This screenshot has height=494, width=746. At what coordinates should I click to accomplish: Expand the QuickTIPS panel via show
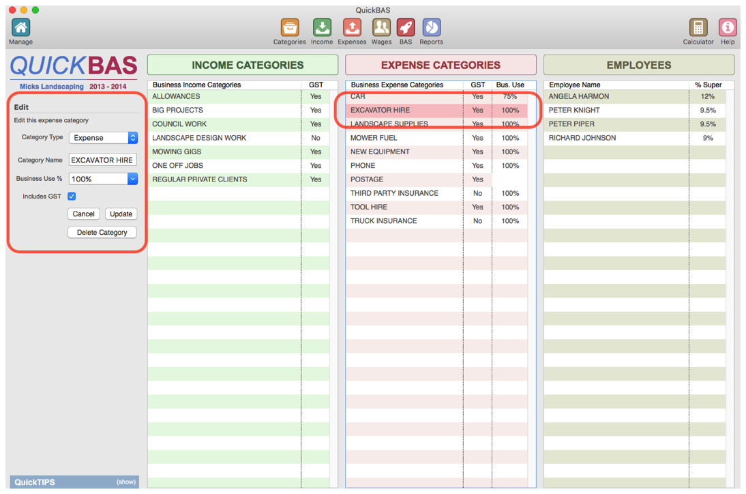point(126,481)
